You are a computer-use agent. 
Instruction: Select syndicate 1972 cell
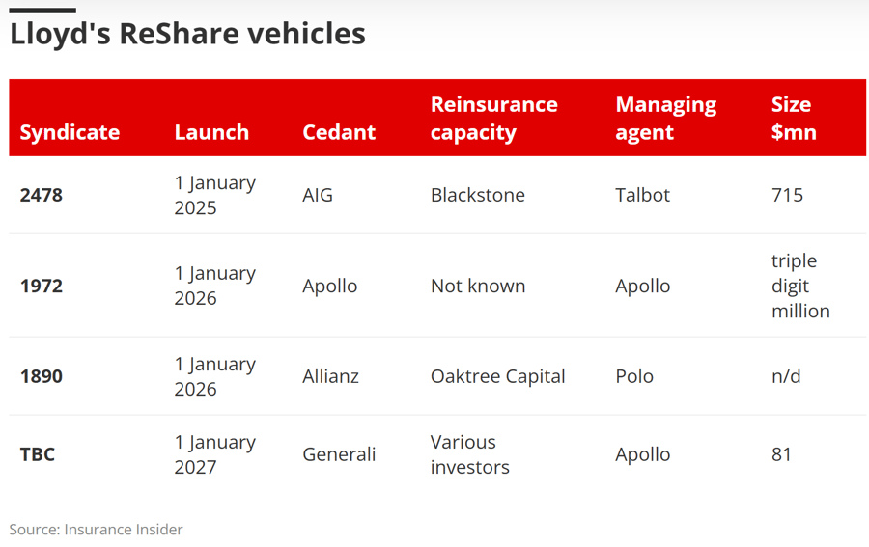coord(42,286)
